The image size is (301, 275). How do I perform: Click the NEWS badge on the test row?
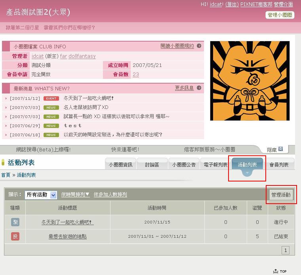click(x=51, y=126)
